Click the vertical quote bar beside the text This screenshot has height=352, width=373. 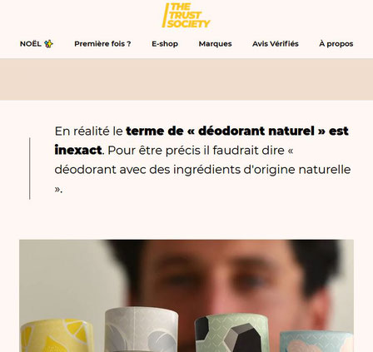click(x=30, y=168)
